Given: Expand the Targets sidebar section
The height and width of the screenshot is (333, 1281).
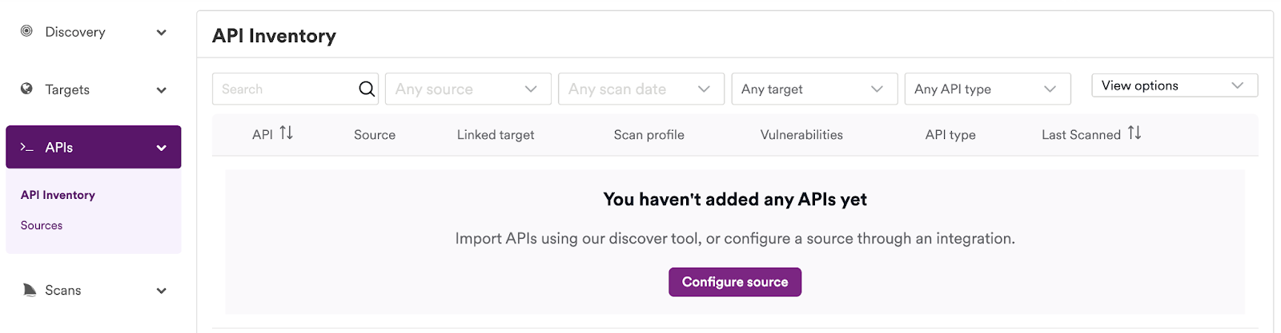Looking at the screenshot, I should (162, 89).
